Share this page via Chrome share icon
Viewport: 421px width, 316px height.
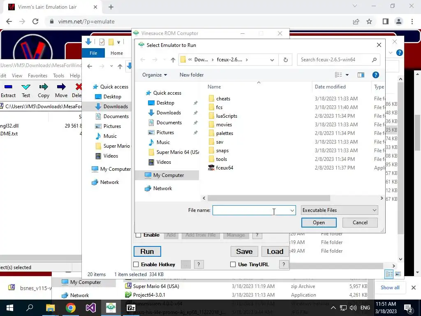pyautogui.click(x=356, y=21)
